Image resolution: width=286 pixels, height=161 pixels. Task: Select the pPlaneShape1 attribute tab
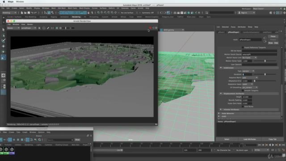(x=233, y=32)
